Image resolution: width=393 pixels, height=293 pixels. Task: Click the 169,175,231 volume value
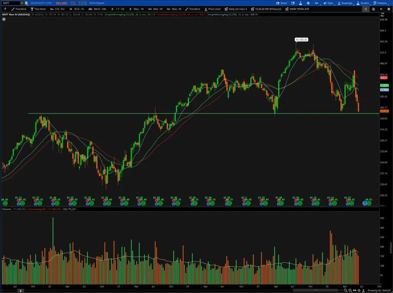click(x=69, y=209)
